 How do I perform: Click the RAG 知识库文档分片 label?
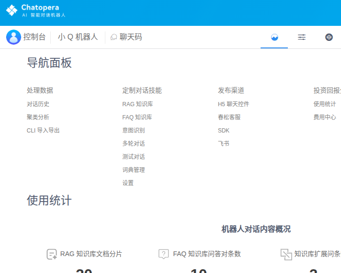point(91,254)
